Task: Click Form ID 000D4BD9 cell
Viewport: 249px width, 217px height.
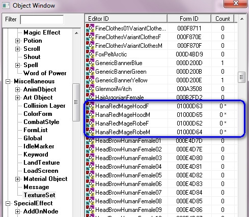Action: (189, 54)
